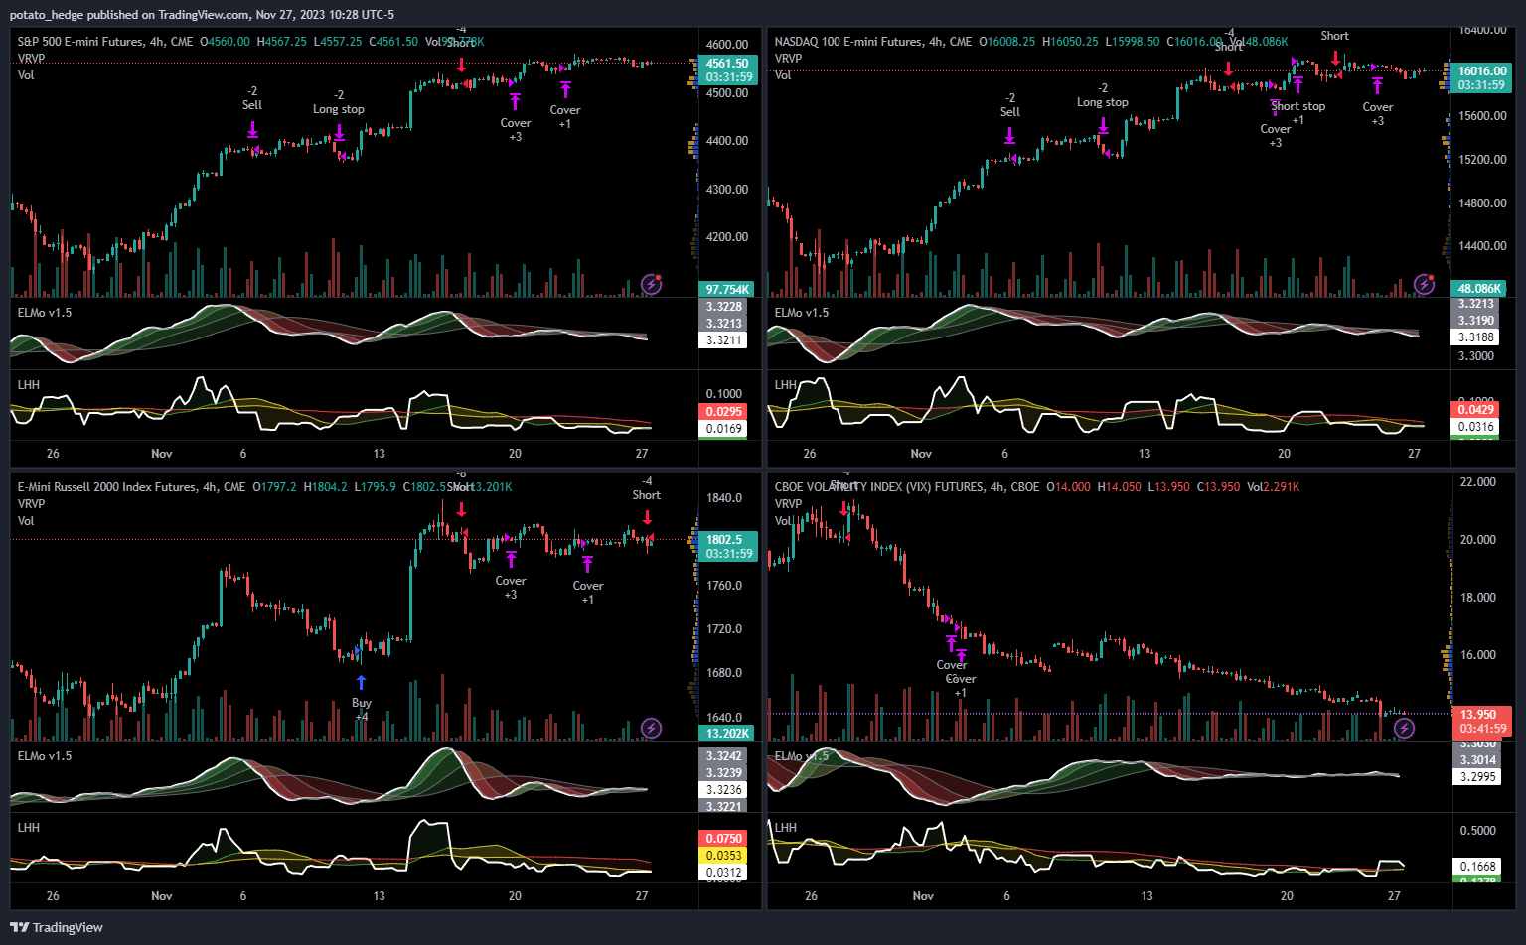Click the VRVP label in the S&P 500 chart
1526x945 pixels.
(x=31, y=59)
